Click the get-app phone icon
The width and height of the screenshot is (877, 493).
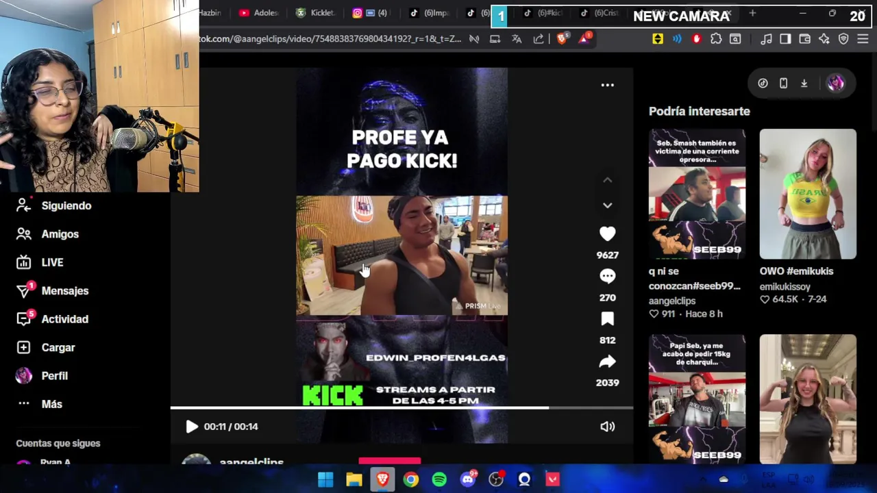coord(783,84)
